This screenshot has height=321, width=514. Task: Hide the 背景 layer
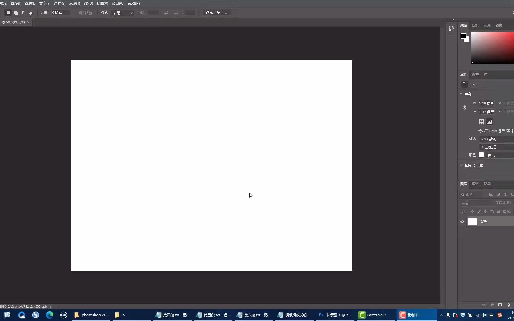(462, 221)
